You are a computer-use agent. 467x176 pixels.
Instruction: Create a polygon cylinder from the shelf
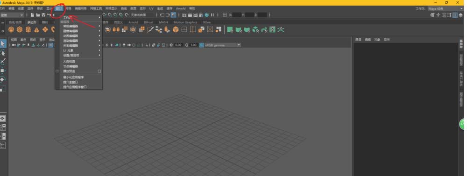coord(28,29)
